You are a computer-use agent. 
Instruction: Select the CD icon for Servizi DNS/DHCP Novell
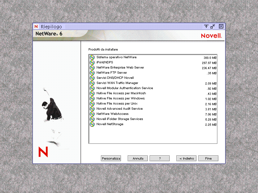92,78
